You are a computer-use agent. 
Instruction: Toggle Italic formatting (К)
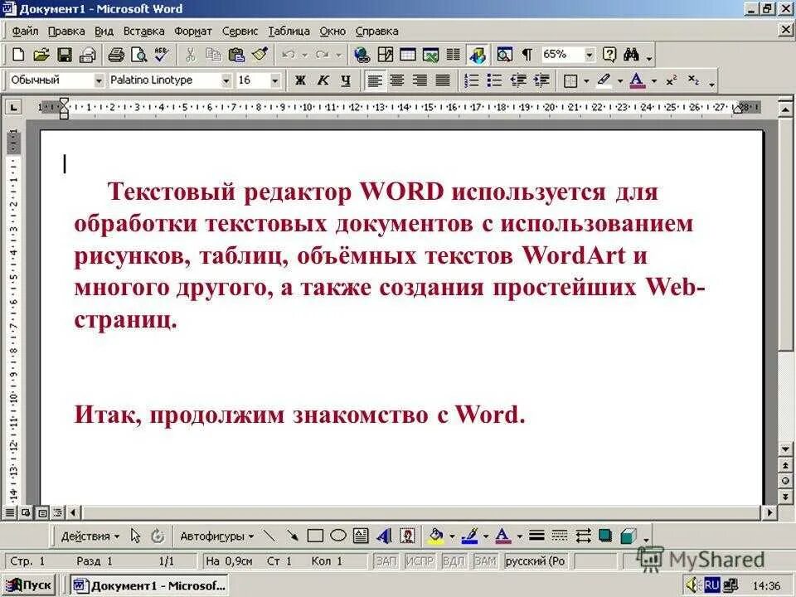(x=323, y=80)
